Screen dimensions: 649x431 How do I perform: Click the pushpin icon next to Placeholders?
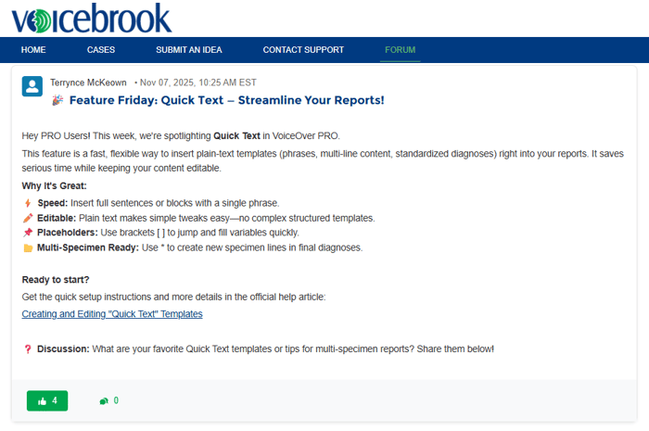pyautogui.click(x=28, y=233)
